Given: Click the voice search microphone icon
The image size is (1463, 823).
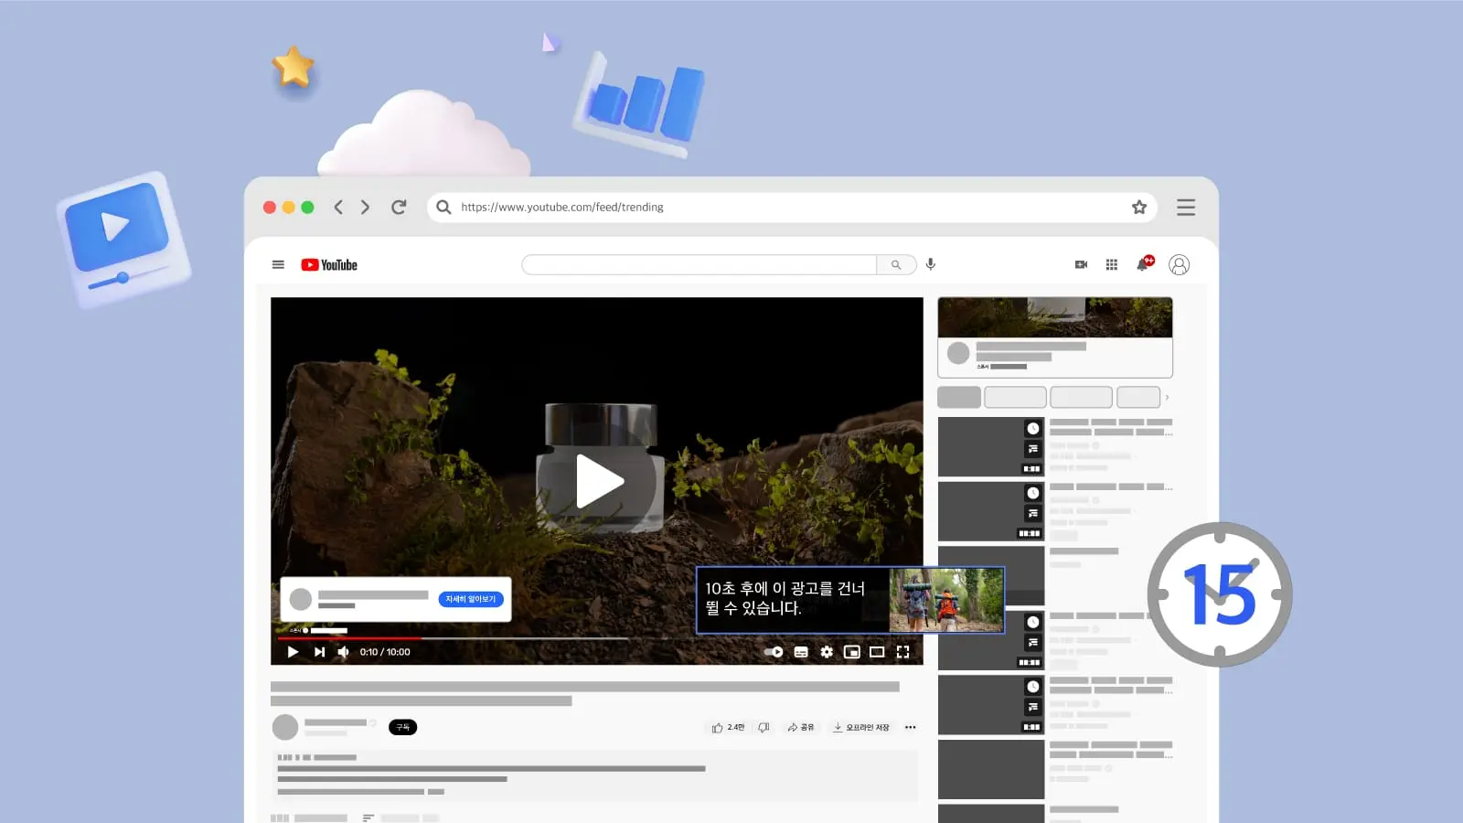Looking at the screenshot, I should [930, 264].
